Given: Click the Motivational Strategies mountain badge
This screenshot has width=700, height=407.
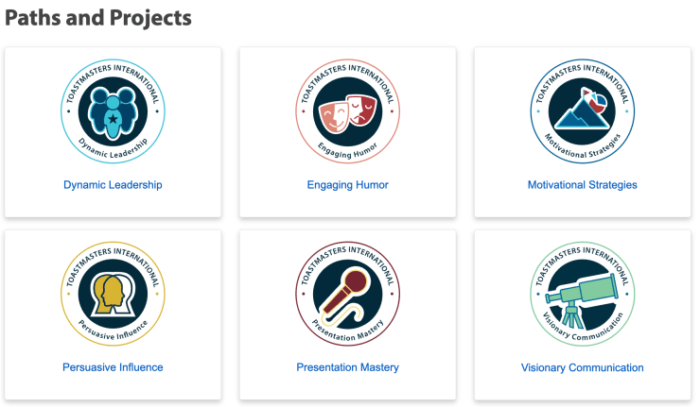Looking at the screenshot, I should [x=582, y=112].
